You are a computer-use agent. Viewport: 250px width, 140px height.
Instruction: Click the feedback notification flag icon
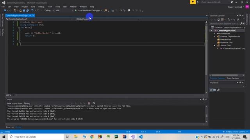click(193, 2)
